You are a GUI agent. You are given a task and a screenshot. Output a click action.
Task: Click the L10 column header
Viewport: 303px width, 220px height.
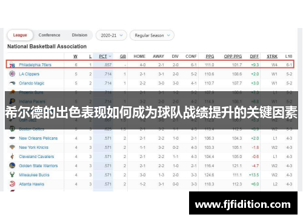pyautogui.click(x=288, y=57)
